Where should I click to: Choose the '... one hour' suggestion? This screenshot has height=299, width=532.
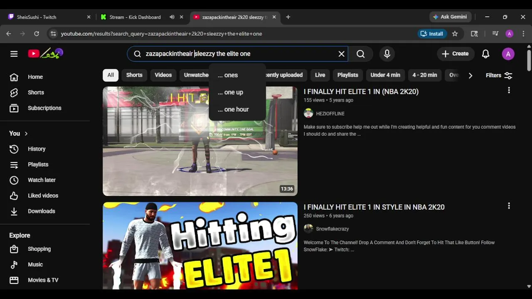[237, 109]
